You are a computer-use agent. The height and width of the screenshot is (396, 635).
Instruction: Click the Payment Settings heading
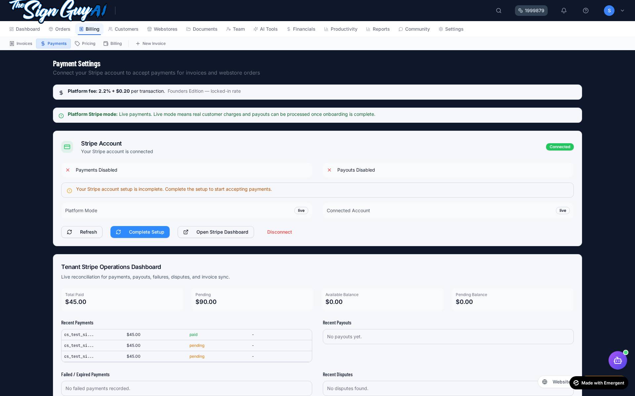(77, 64)
